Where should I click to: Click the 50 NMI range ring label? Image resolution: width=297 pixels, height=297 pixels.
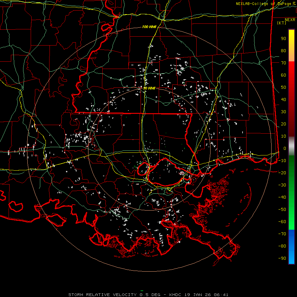149,88
